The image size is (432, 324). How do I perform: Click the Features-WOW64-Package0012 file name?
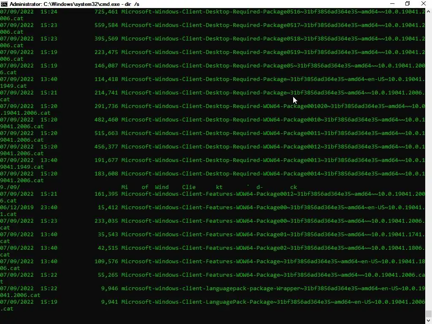tap(273, 194)
